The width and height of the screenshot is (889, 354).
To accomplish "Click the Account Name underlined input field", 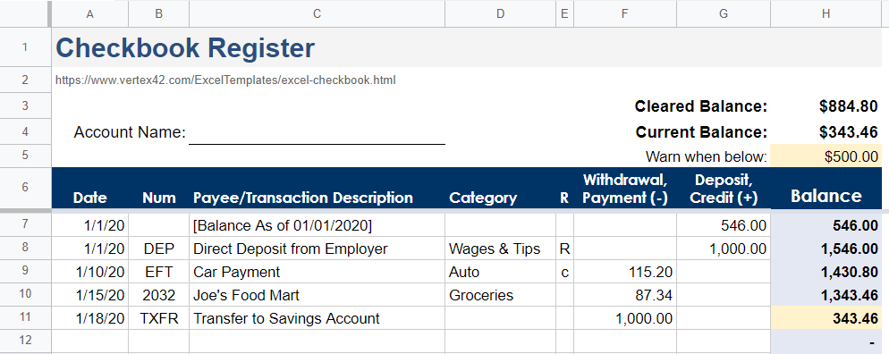I will 317,132.
